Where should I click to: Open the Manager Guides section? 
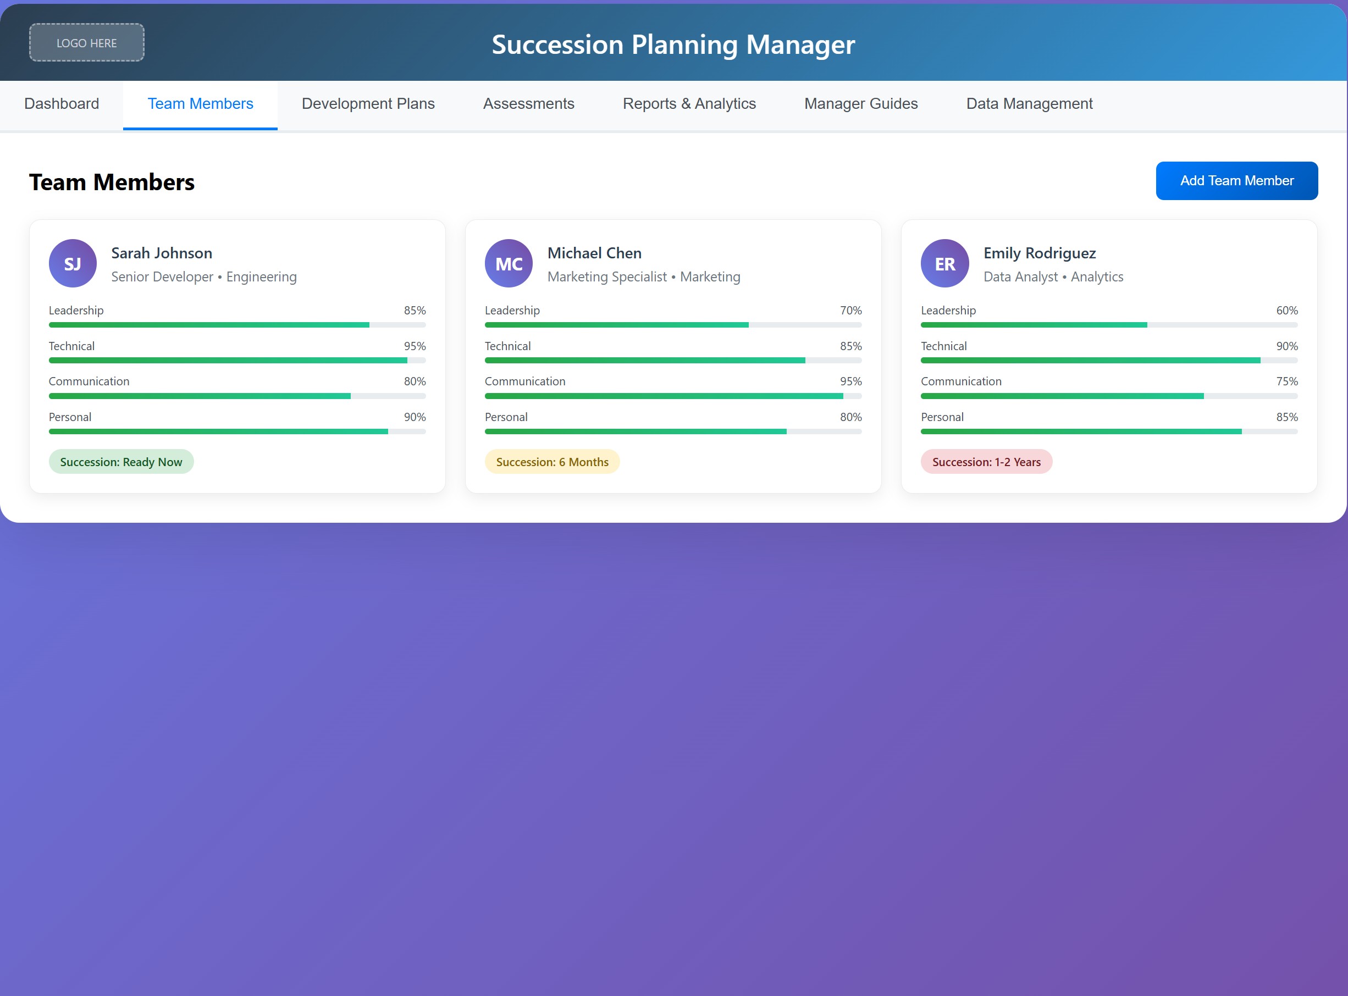point(860,104)
